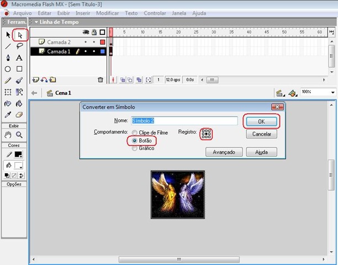Viewport: 338px width, 265px height.
Task: Click the delete layer trash icon
Action: coord(100,79)
